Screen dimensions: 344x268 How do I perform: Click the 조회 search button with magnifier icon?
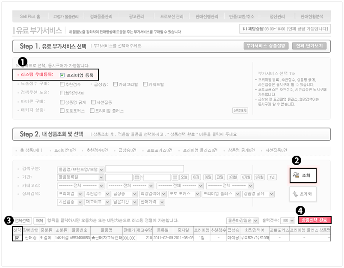click(303, 175)
